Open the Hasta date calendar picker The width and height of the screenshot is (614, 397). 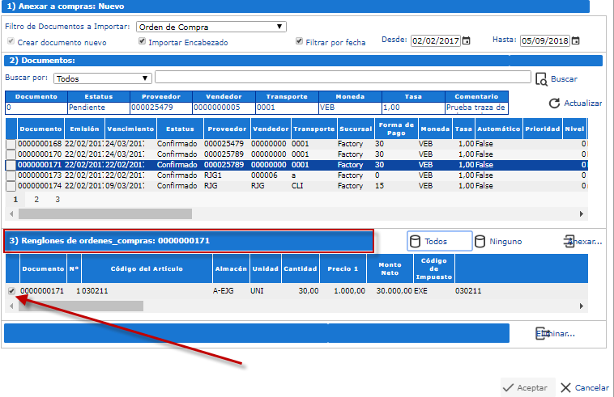point(574,40)
